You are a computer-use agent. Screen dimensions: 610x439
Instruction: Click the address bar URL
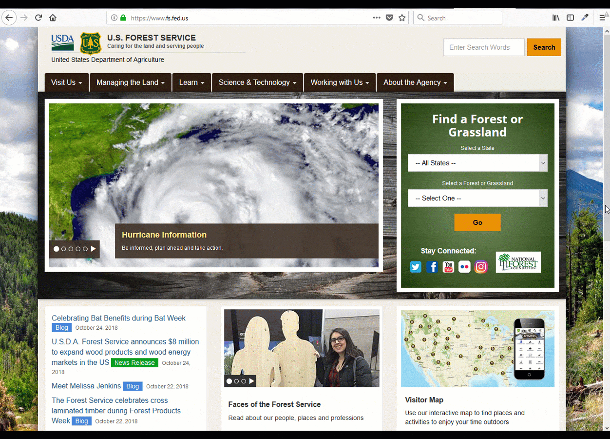click(x=159, y=18)
